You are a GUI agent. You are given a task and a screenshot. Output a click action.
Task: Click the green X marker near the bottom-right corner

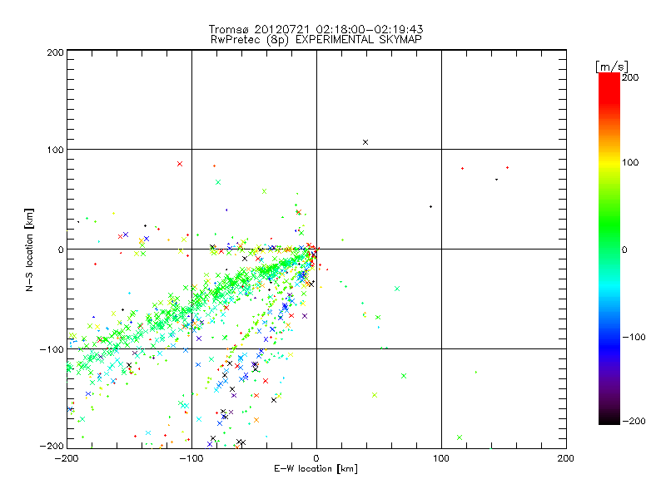pos(460,437)
